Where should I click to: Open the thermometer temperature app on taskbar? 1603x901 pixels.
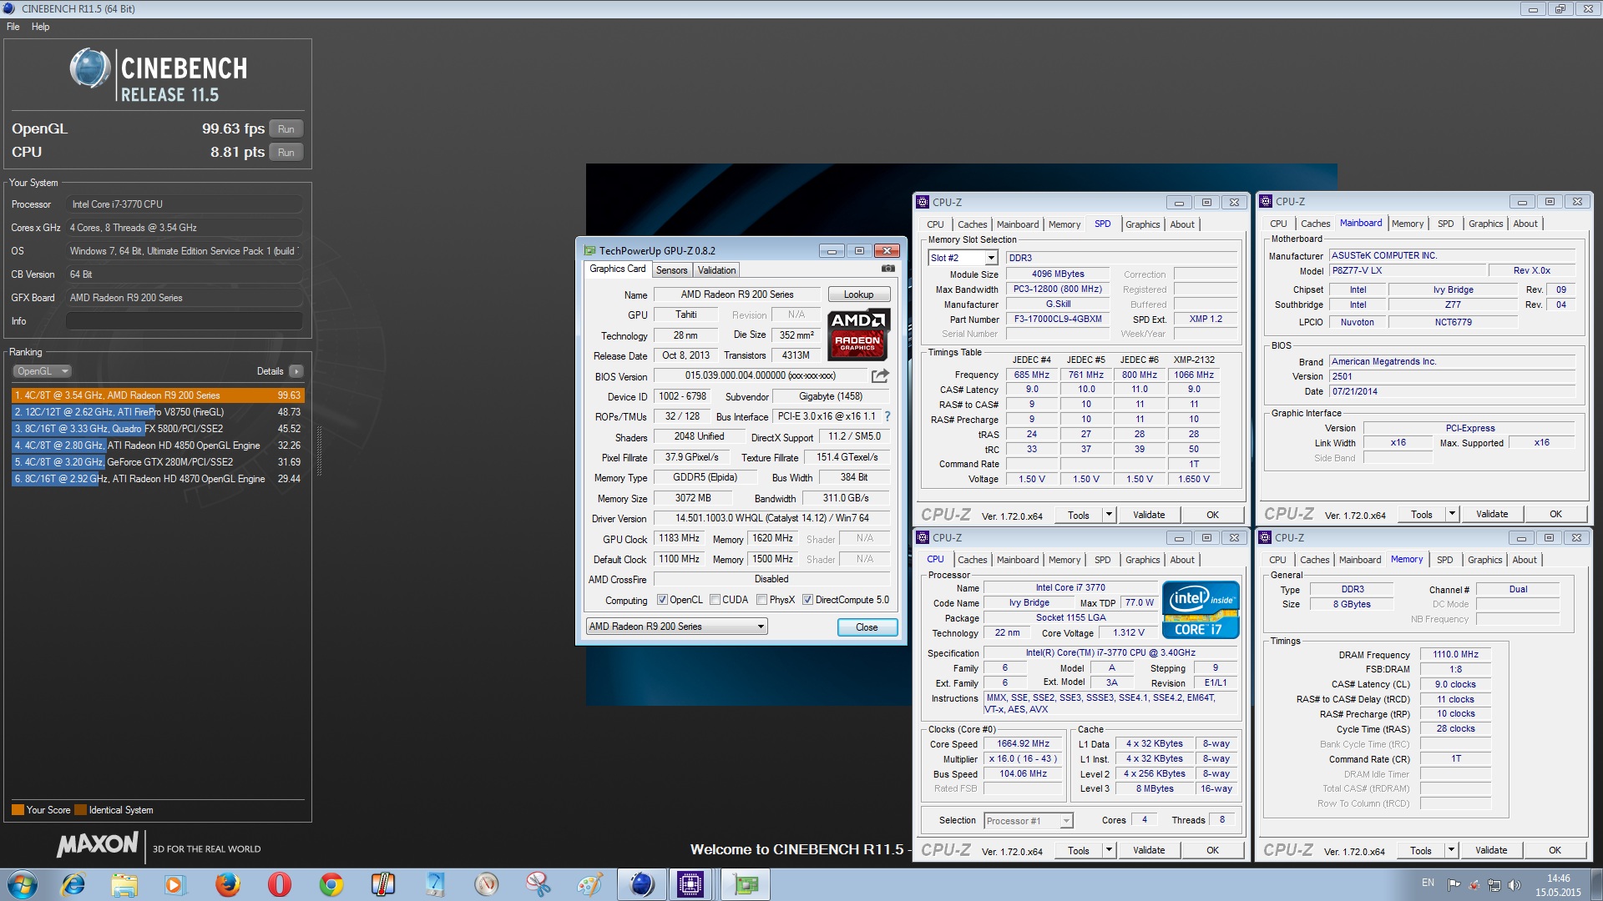382,884
